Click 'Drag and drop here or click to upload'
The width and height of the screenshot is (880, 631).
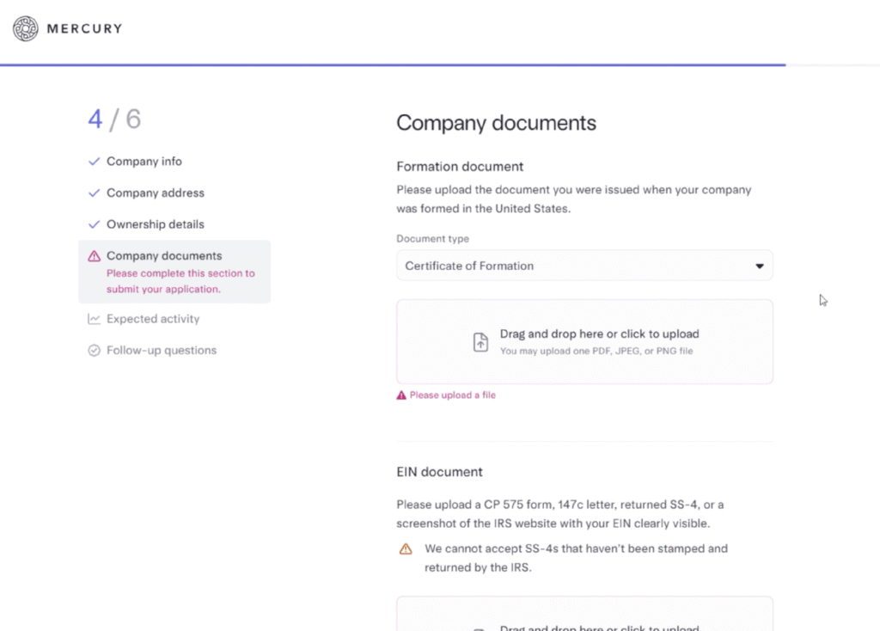point(599,334)
